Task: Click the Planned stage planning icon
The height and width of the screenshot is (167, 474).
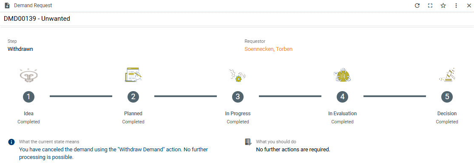Action: click(133, 75)
